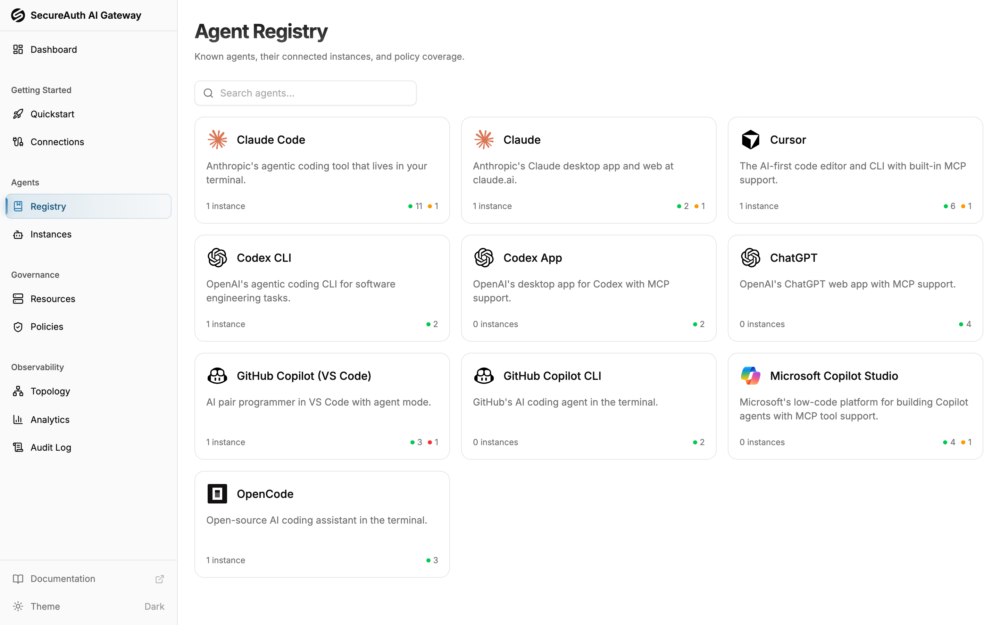Click the Policies shield icon
This screenshot has width=1000, height=625.
pyautogui.click(x=18, y=326)
